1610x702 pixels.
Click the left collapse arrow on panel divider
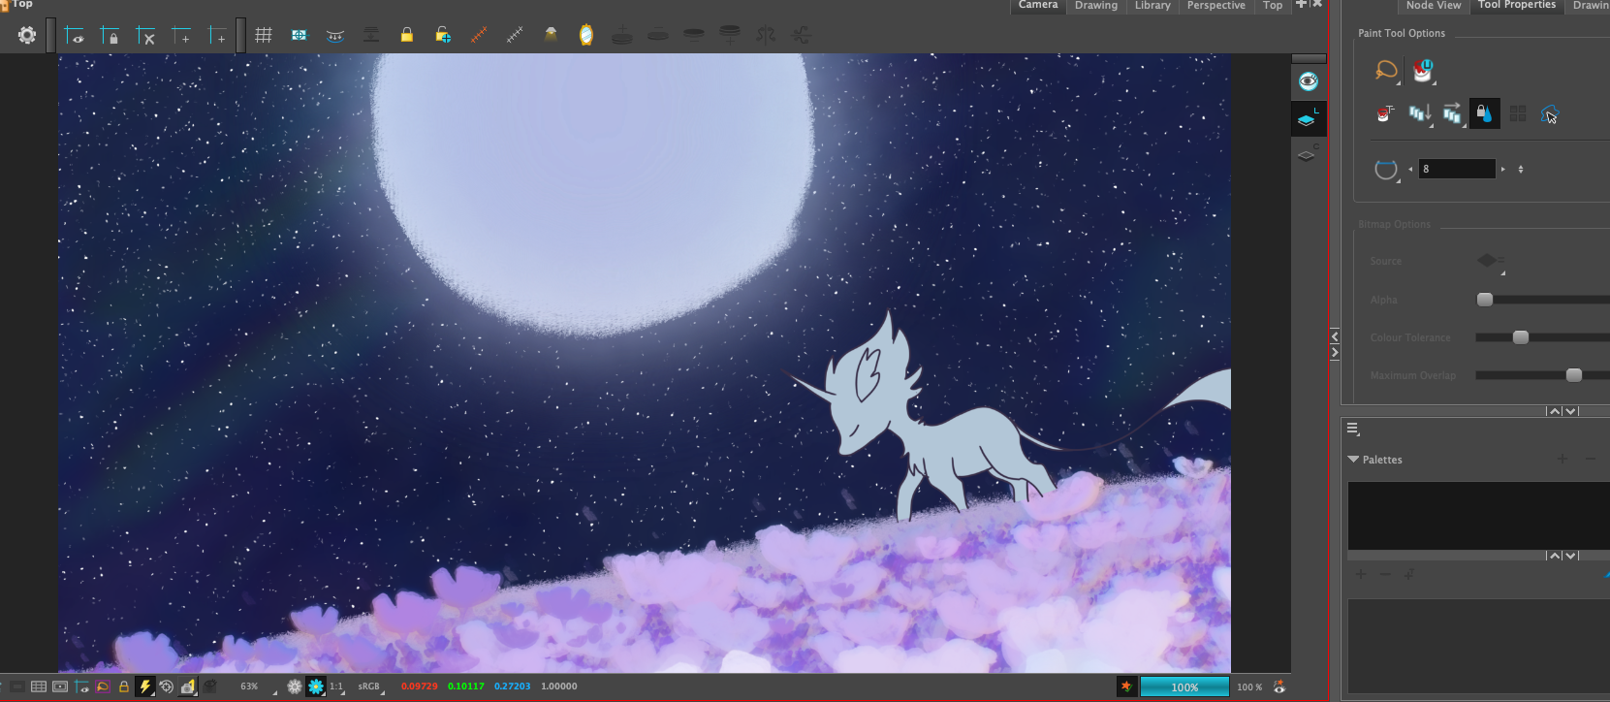click(x=1335, y=336)
